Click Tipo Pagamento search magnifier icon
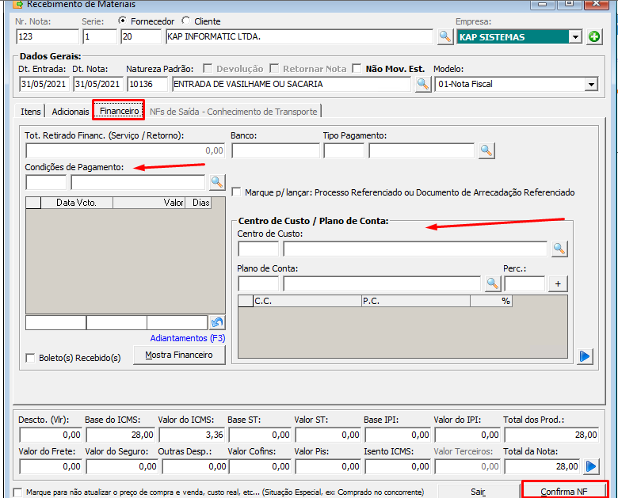Viewport: 618px width, 498px height. (486, 150)
